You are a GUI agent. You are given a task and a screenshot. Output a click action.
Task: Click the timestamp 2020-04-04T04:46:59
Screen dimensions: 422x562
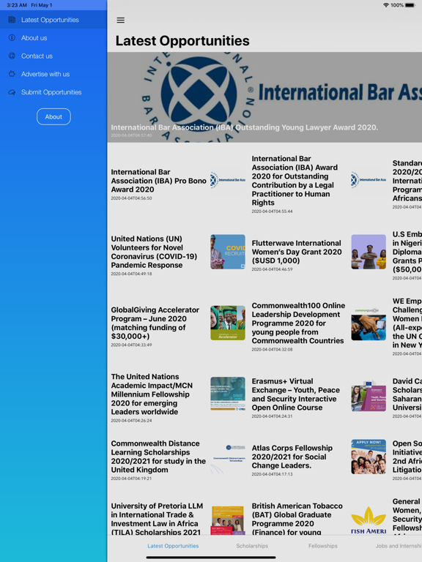[x=272, y=269]
